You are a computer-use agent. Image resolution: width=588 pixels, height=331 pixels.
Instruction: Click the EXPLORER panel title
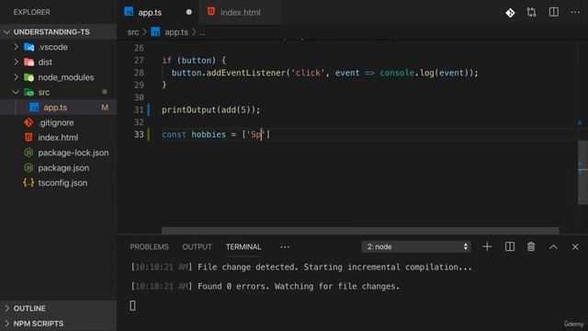[x=31, y=12]
